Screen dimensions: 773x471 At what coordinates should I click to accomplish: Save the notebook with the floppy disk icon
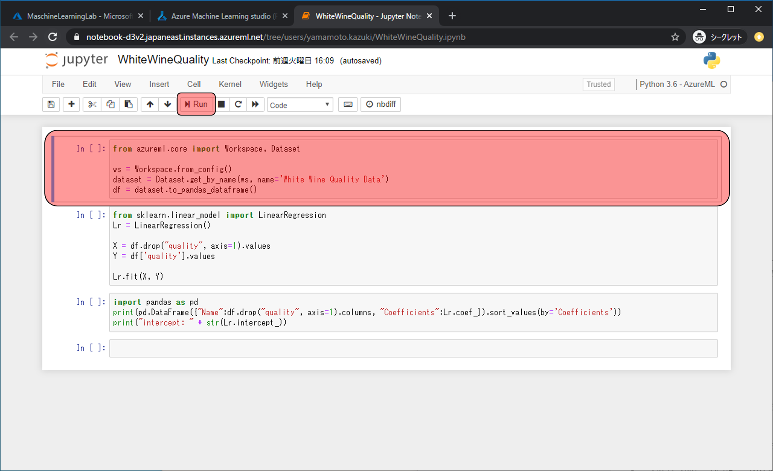(51, 104)
